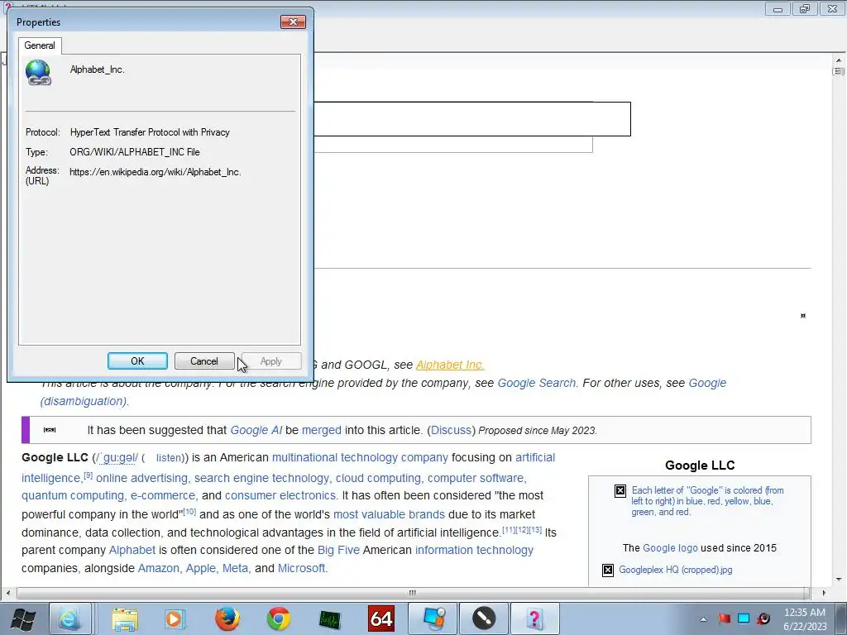847x635 pixels.
Task: Click the broken Google logo image icon
Action: tap(620, 491)
